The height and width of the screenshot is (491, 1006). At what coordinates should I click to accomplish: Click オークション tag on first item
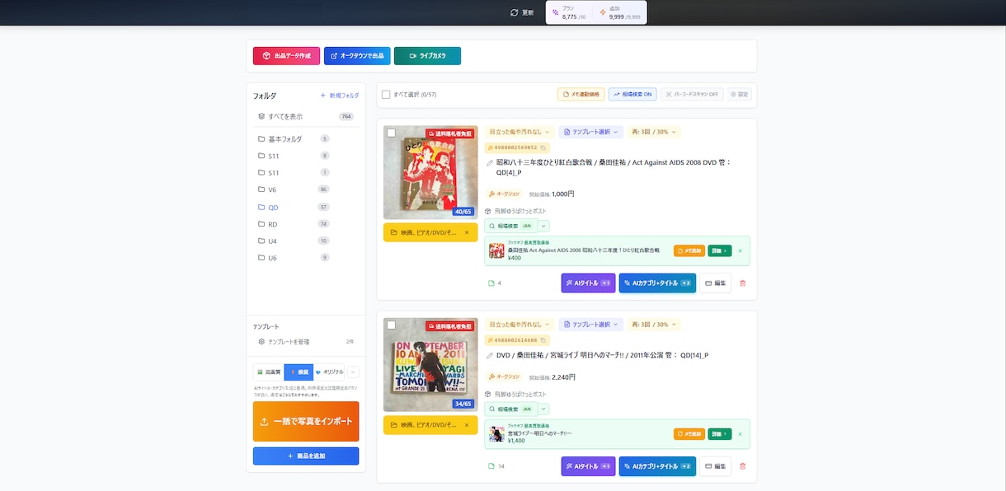(x=505, y=194)
